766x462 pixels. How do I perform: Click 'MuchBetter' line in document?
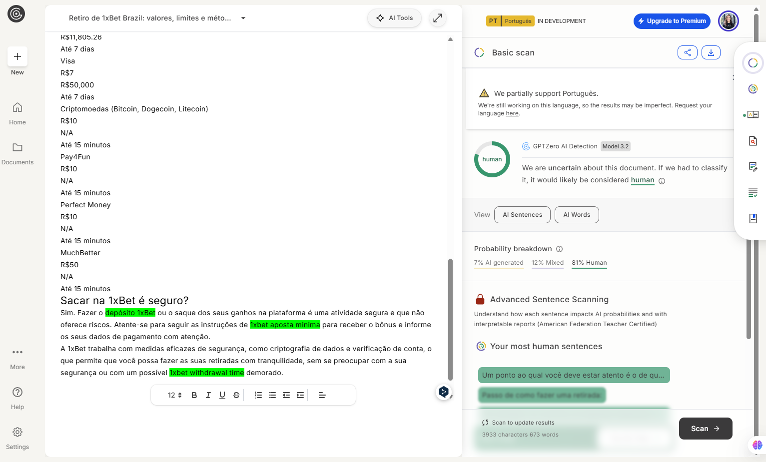pos(80,253)
